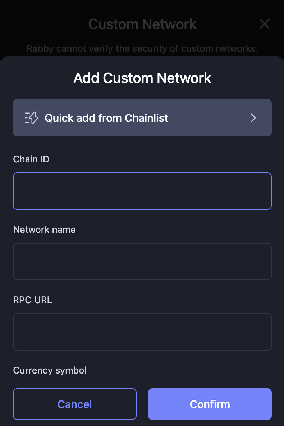This screenshot has width=284, height=426.
Task: Focus the Chain ID input field
Action: click(x=142, y=191)
